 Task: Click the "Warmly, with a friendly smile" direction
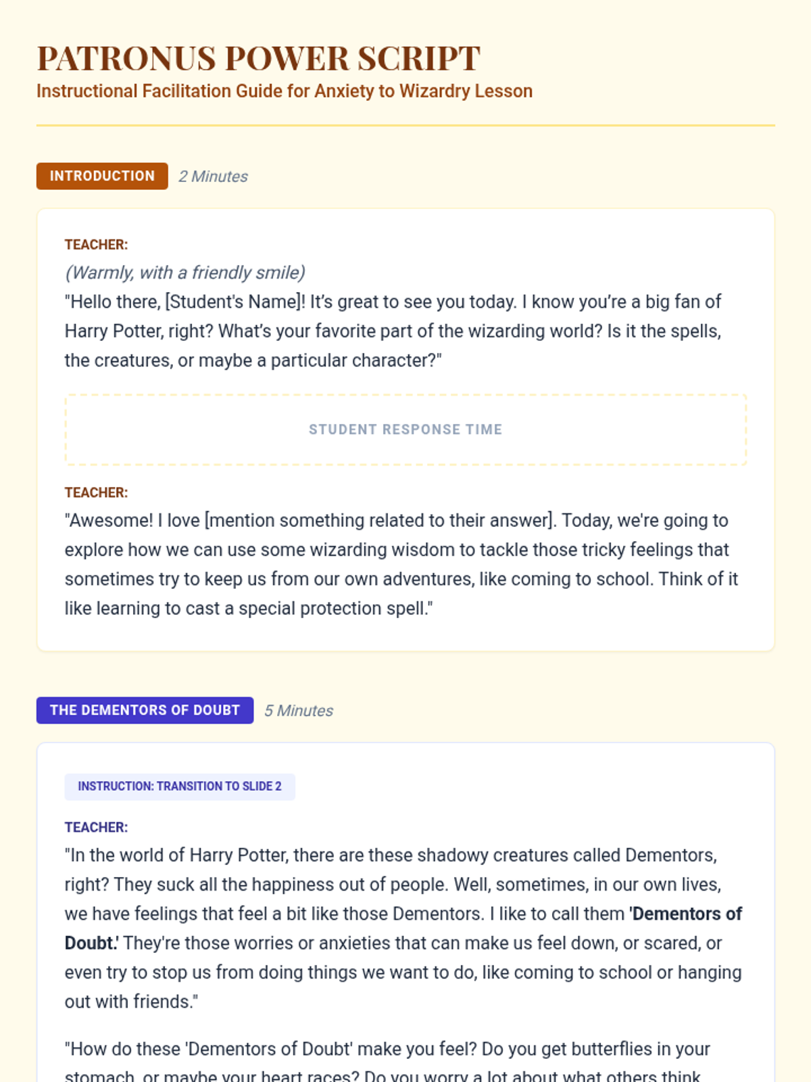[185, 273]
